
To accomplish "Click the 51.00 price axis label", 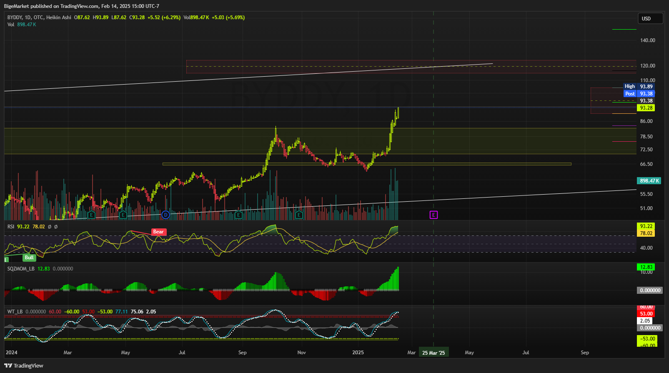I will coord(646,208).
